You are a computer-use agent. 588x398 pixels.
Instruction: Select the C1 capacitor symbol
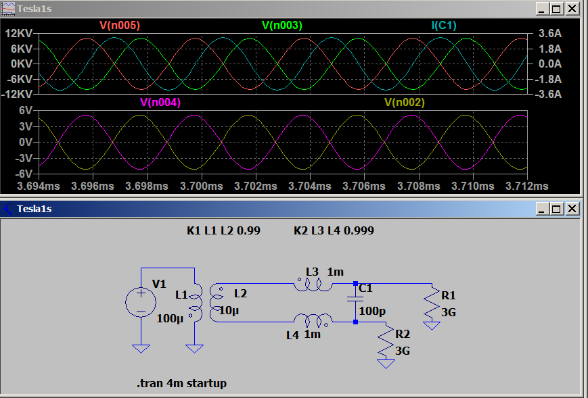click(x=355, y=303)
